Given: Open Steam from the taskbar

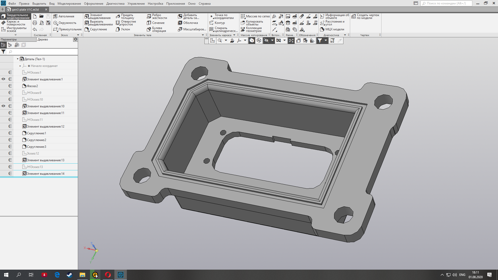Looking at the screenshot, I should (x=70, y=275).
